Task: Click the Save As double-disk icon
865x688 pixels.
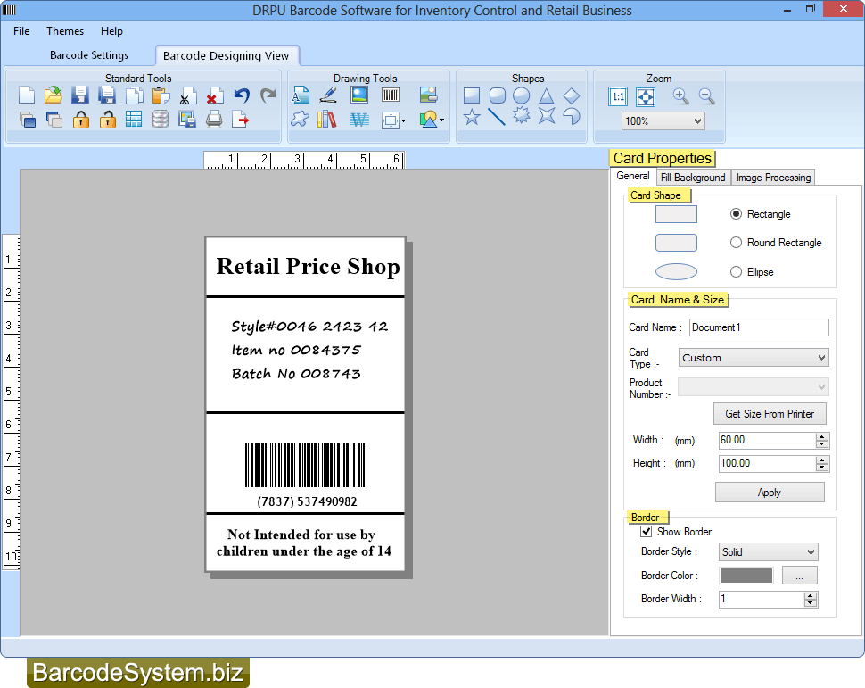Action: [x=107, y=95]
